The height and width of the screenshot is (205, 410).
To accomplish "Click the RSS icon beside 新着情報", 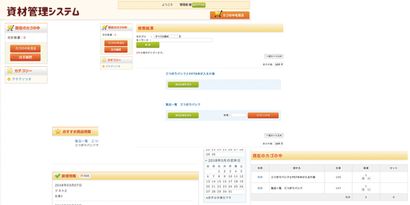I will 85,176.
